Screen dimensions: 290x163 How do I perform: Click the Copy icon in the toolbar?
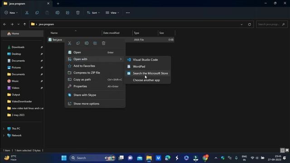[37, 13]
